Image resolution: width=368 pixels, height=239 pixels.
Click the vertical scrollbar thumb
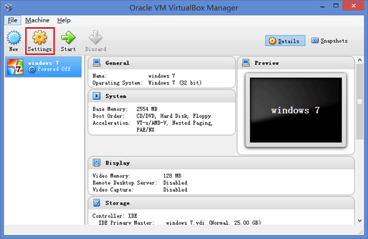click(x=360, y=101)
